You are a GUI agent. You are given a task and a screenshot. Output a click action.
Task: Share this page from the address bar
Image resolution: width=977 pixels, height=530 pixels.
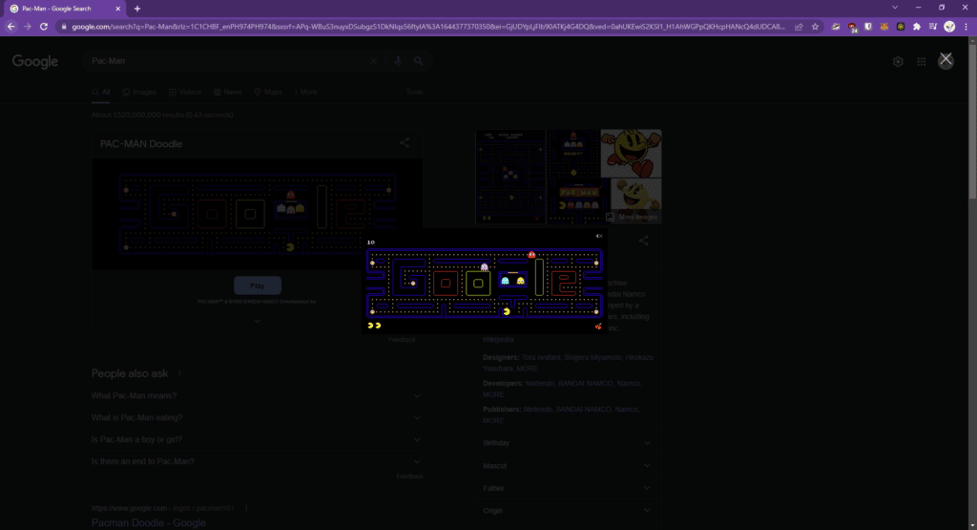click(x=799, y=27)
